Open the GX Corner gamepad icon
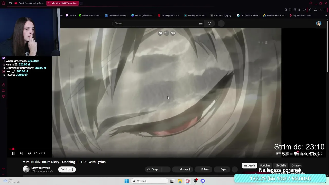This screenshot has width=329, height=185. pos(10,3)
